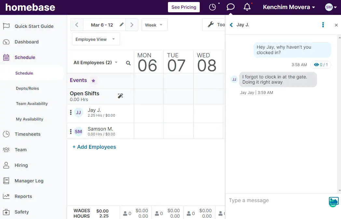Open the Week view dropdown
This screenshot has height=219, width=341.
pos(155,25)
